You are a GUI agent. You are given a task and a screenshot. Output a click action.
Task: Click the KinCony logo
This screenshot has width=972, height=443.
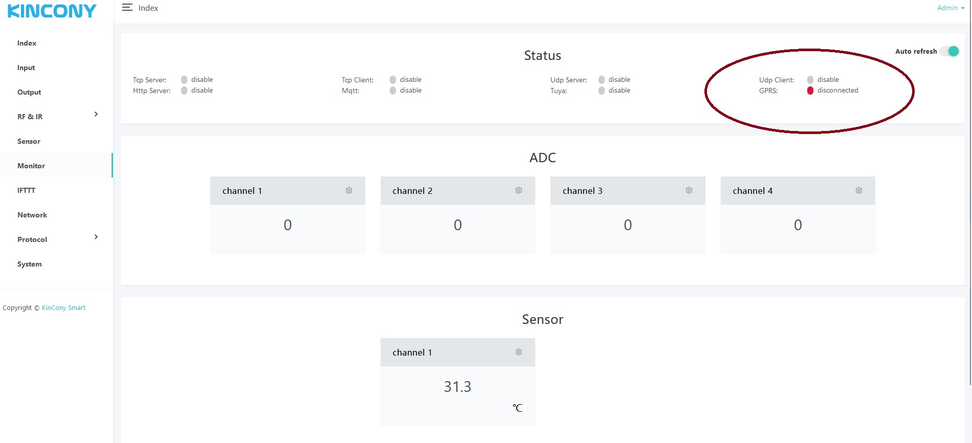point(52,11)
